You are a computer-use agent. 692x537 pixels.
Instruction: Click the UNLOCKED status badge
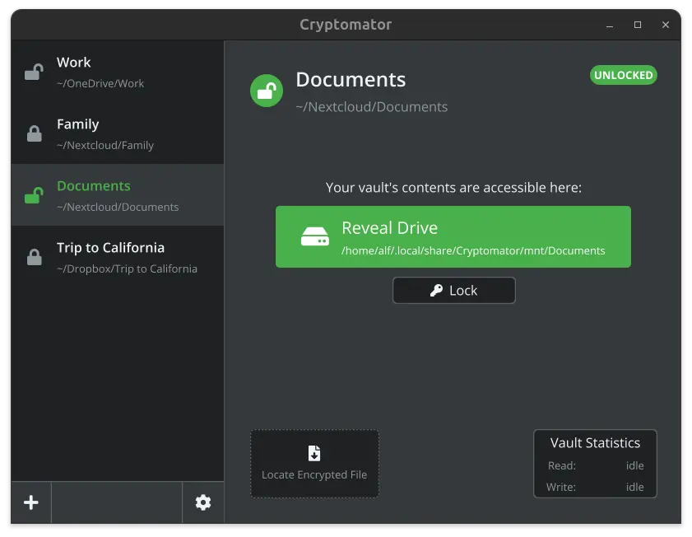[x=624, y=75]
